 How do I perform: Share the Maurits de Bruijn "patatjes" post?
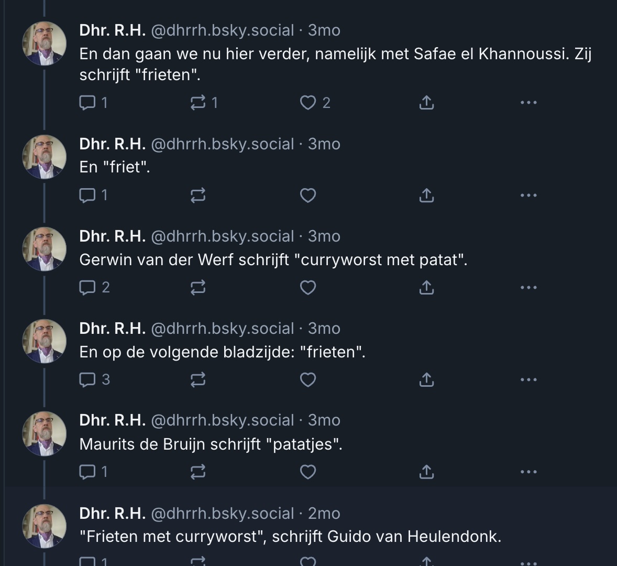click(426, 472)
